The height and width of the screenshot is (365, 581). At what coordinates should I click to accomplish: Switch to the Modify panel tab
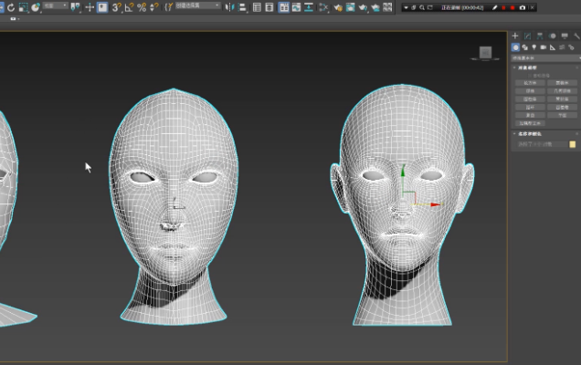pyautogui.click(x=527, y=36)
